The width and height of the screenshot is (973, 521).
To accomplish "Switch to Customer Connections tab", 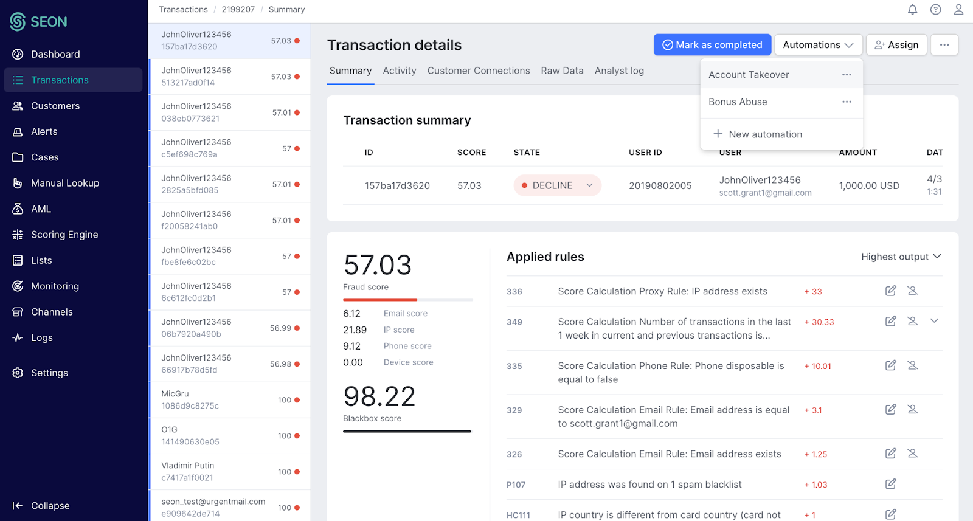I will click(479, 71).
